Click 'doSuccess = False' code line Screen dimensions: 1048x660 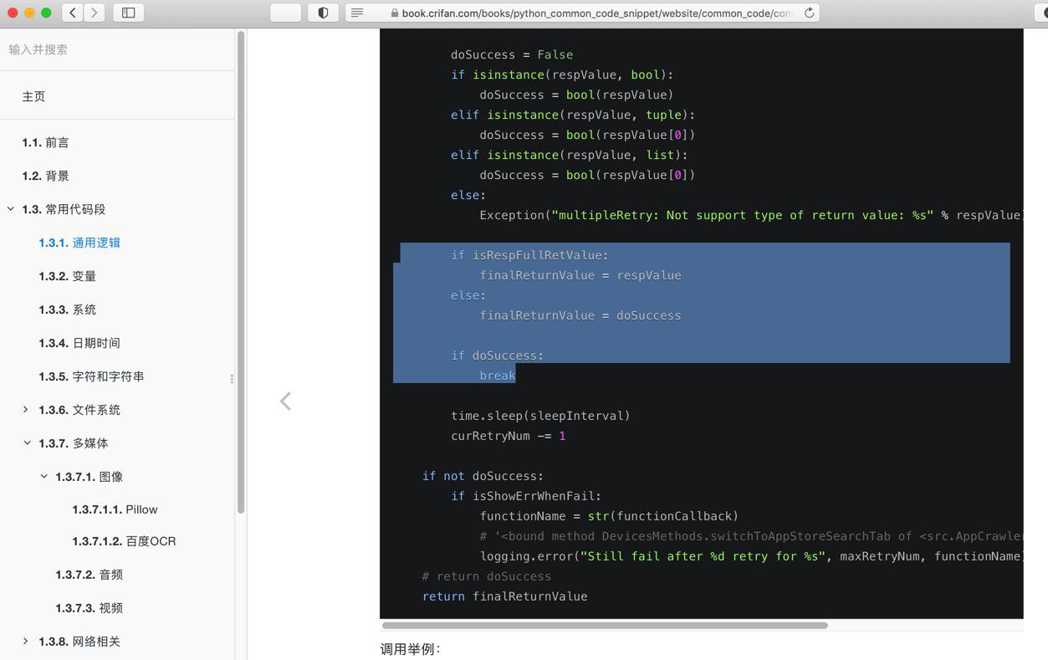pyautogui.click(x=512, y=54)
